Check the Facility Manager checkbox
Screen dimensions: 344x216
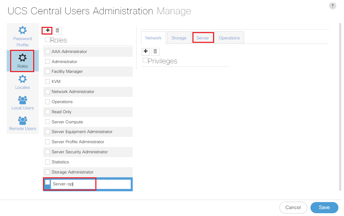pos(47,71)
